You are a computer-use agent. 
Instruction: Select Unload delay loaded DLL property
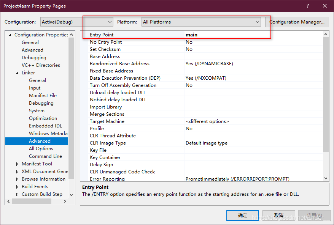[x=118, y=93]
